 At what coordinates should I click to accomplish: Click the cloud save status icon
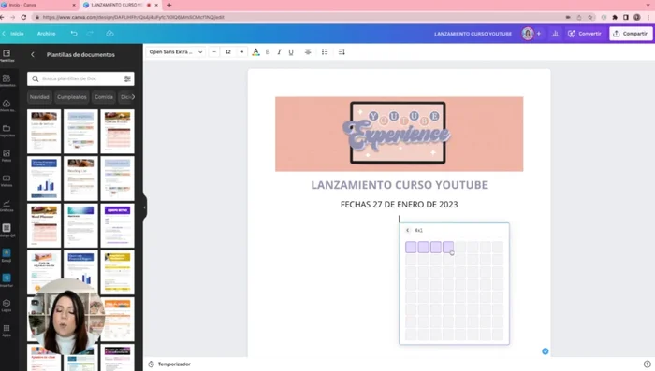(x=109, y=34)
